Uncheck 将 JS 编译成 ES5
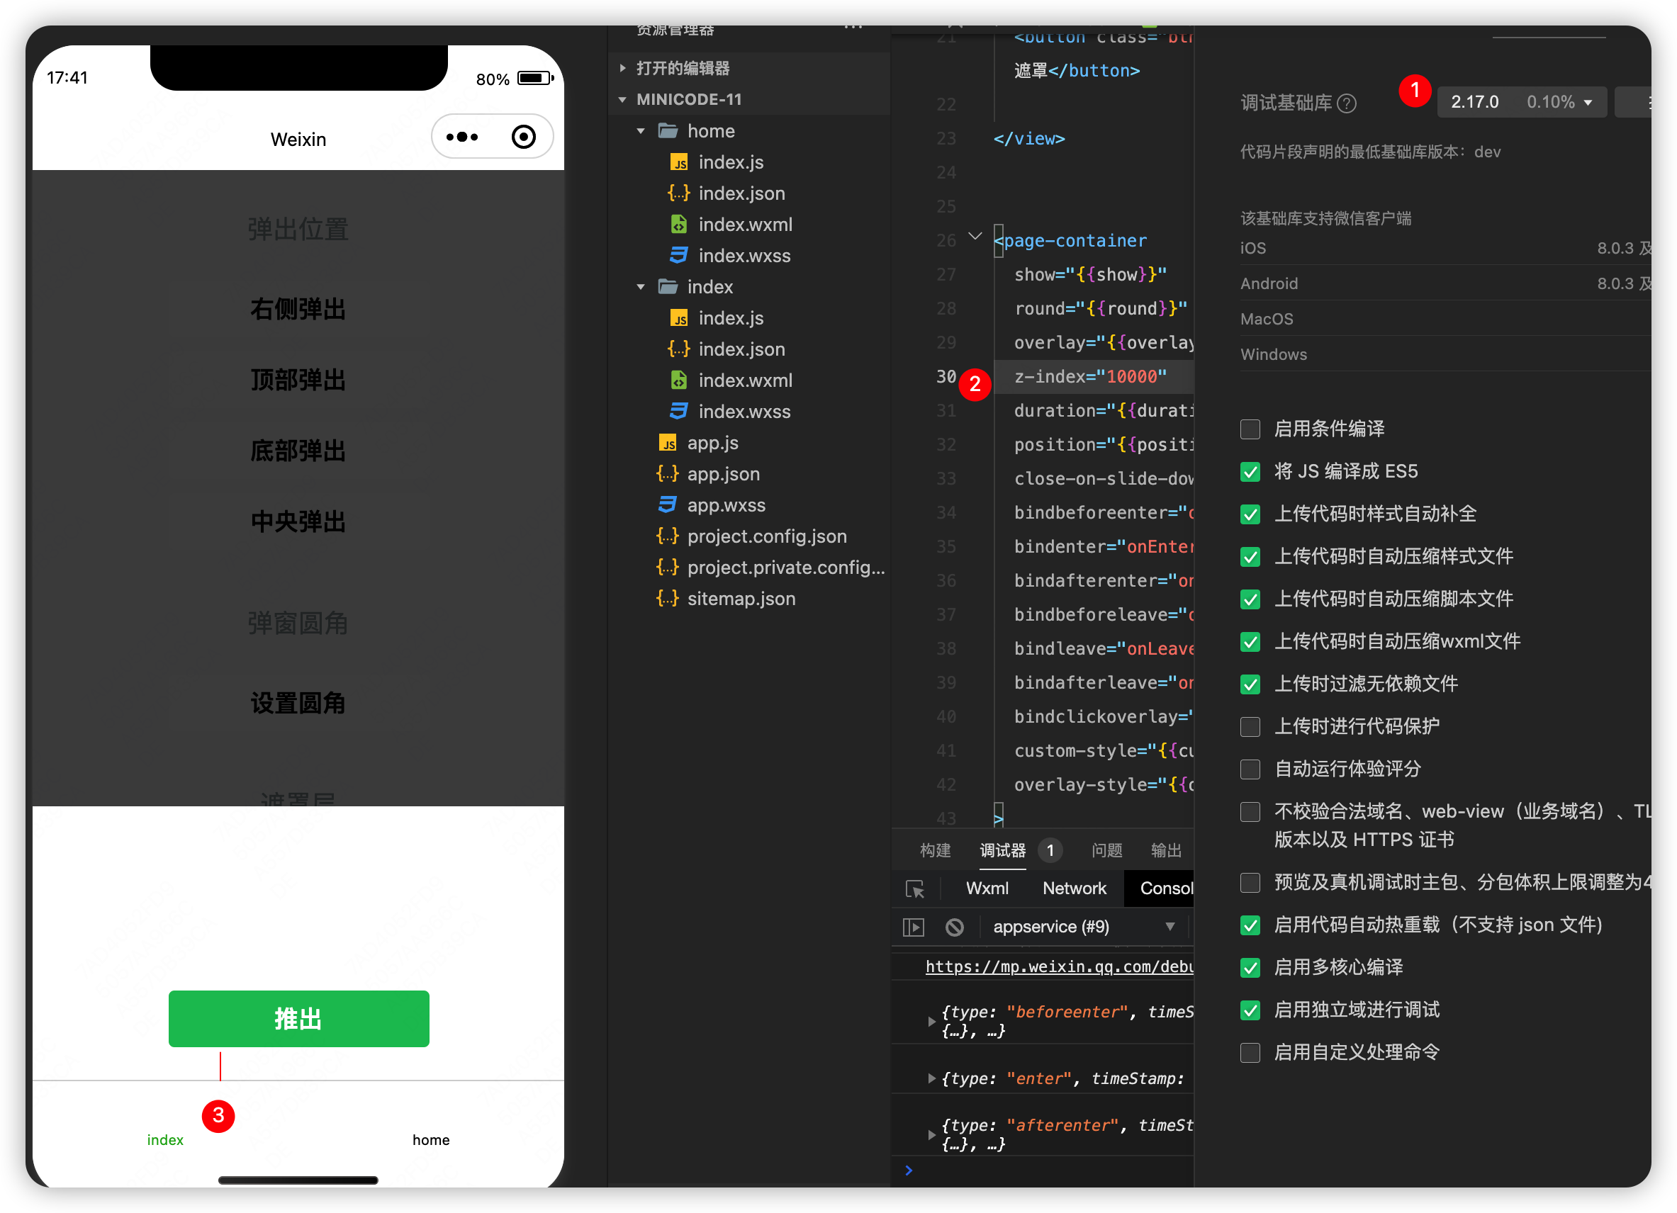Image resolution: width=1677 pixels, height=1213 pixels. coord(1250,472)
